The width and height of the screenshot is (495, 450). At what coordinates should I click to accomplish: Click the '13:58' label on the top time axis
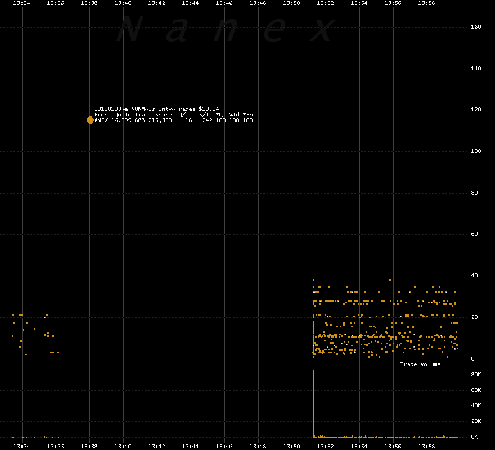click(426, 3)
